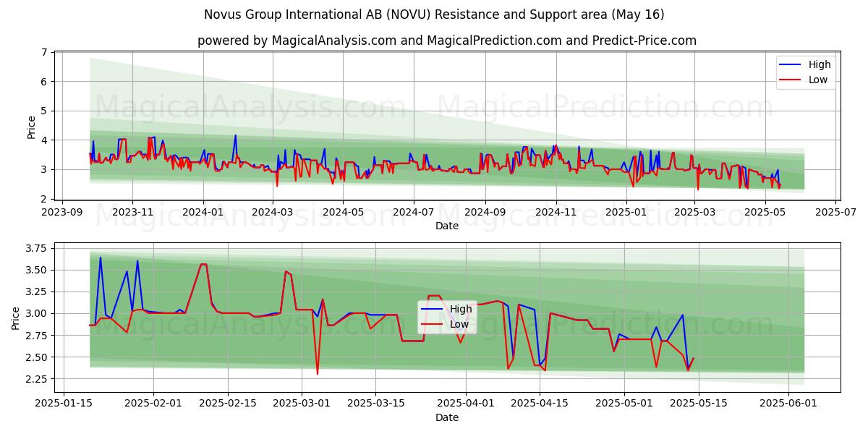
Task: Click the '2025-04-15' label on bottom chart
Action: point(540,404)
